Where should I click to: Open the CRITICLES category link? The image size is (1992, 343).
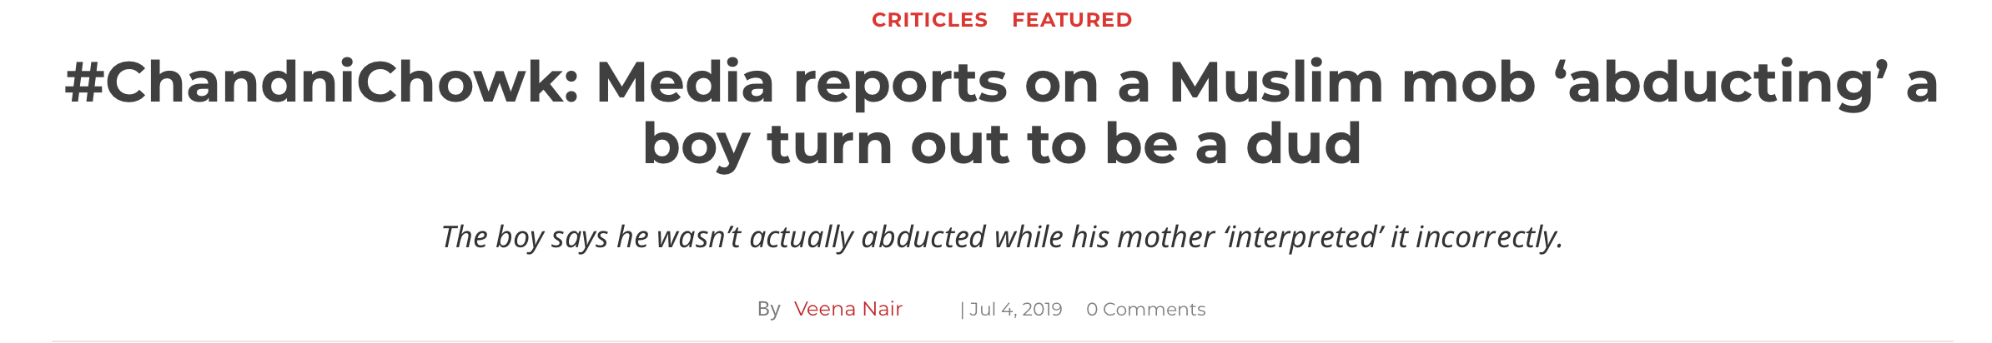pyautogui.click(x=929, y=20)
